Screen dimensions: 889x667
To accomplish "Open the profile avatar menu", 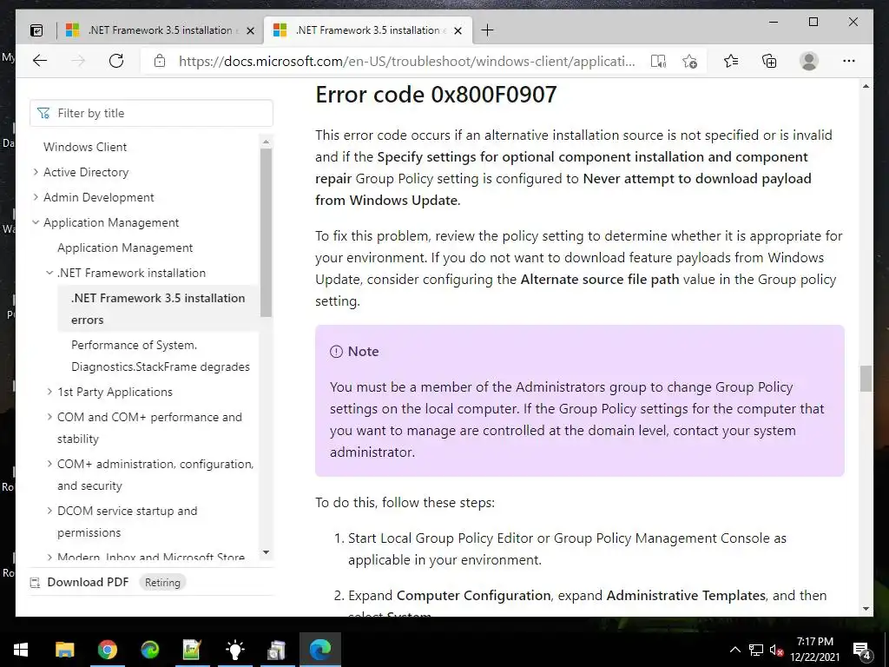I will (x=809, y=61).
